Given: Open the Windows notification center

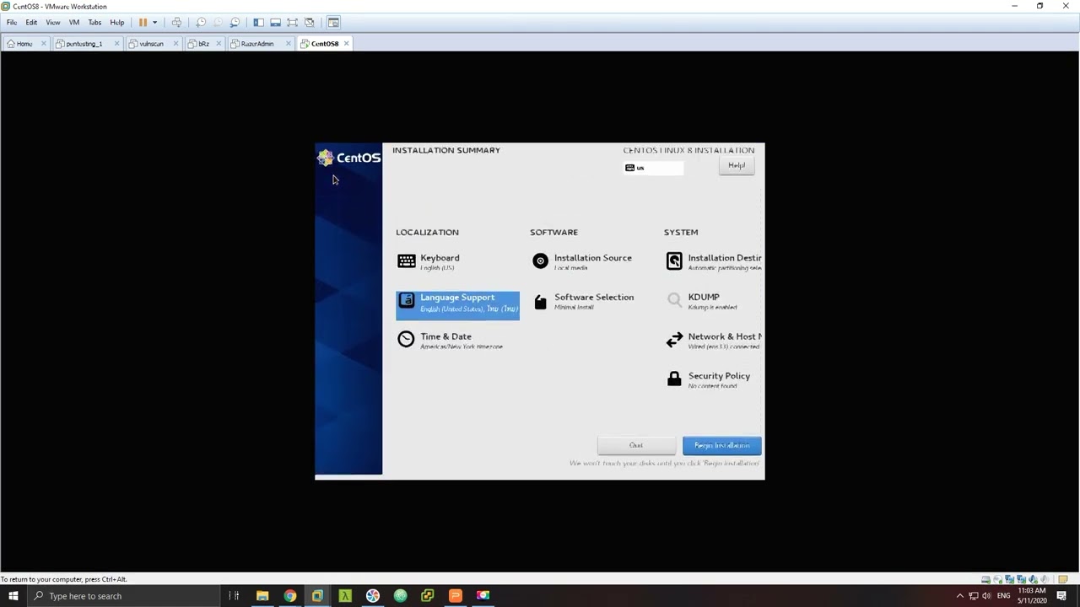Looking at the screenshot, I should 1062,596.
